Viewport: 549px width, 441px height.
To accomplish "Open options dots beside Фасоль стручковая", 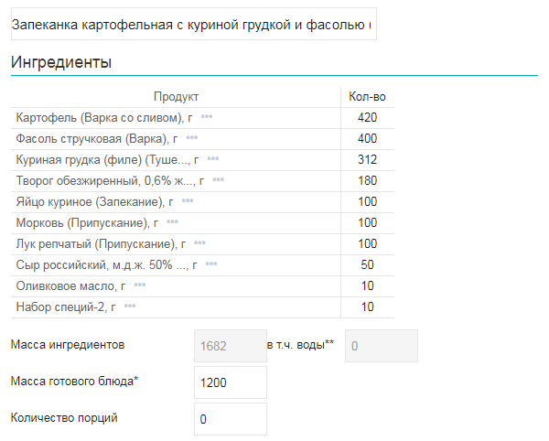I will pos(192,138).
